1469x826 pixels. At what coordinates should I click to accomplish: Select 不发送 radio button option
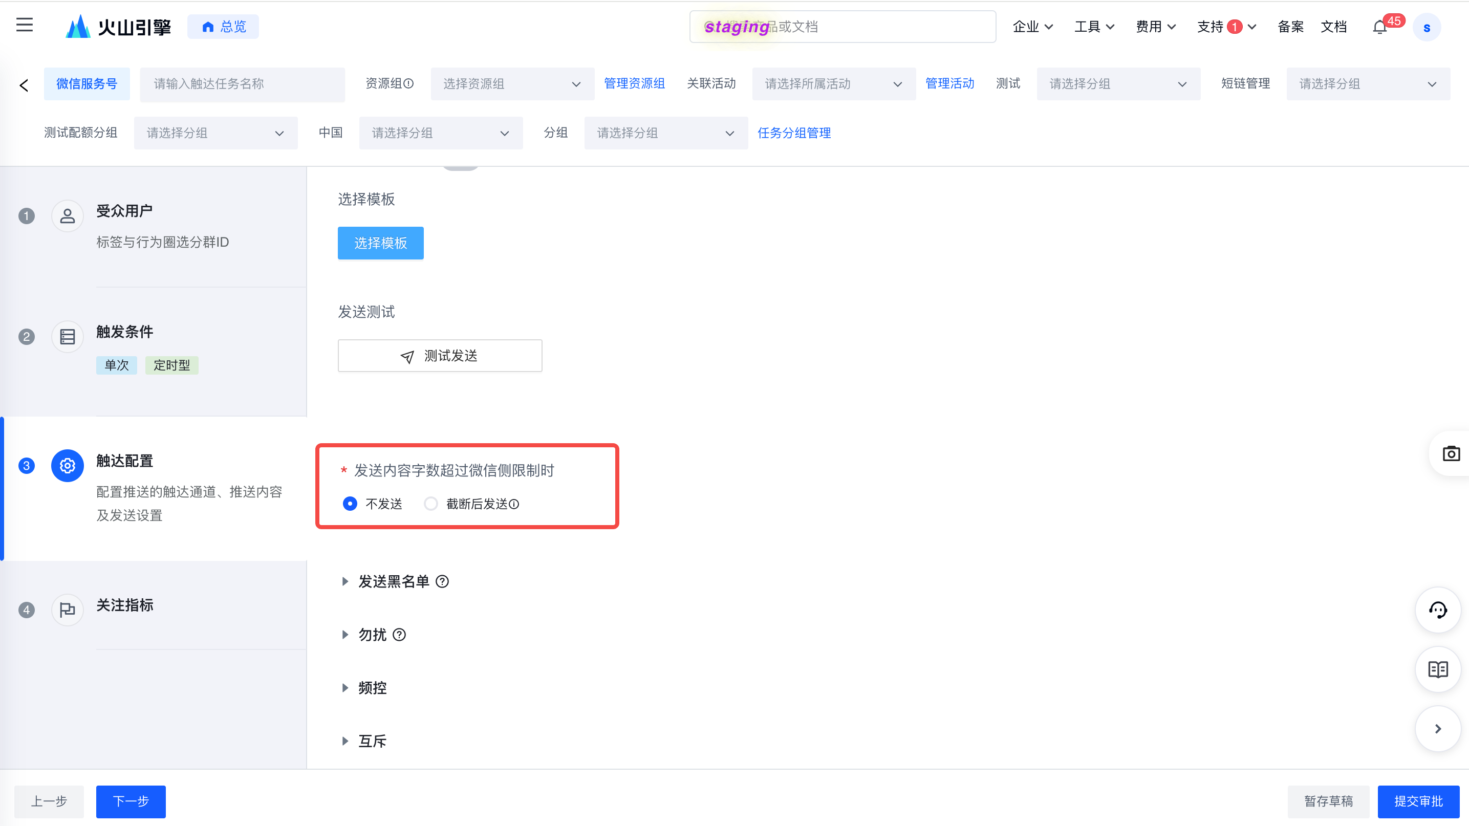point(351,502)
